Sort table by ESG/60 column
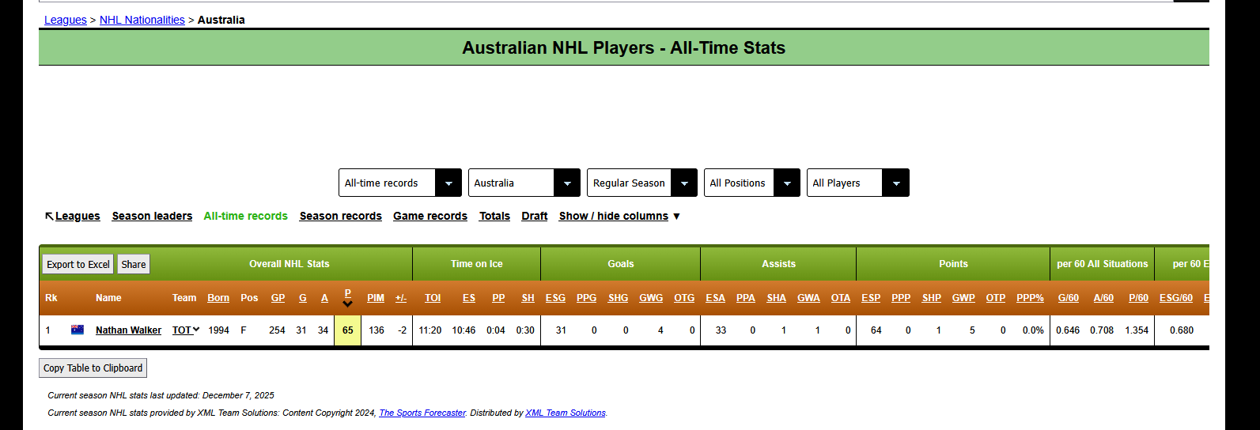Viewport: 1260px width, 430px height. (x=1176, y=298)
